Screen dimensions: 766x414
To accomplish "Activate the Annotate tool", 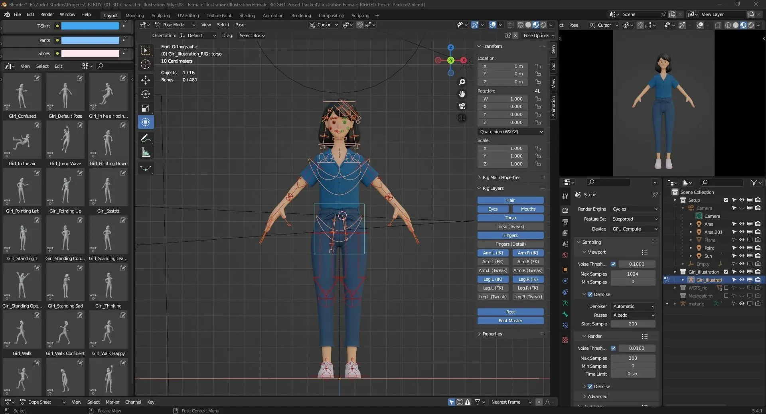I will tap(146, 138).
